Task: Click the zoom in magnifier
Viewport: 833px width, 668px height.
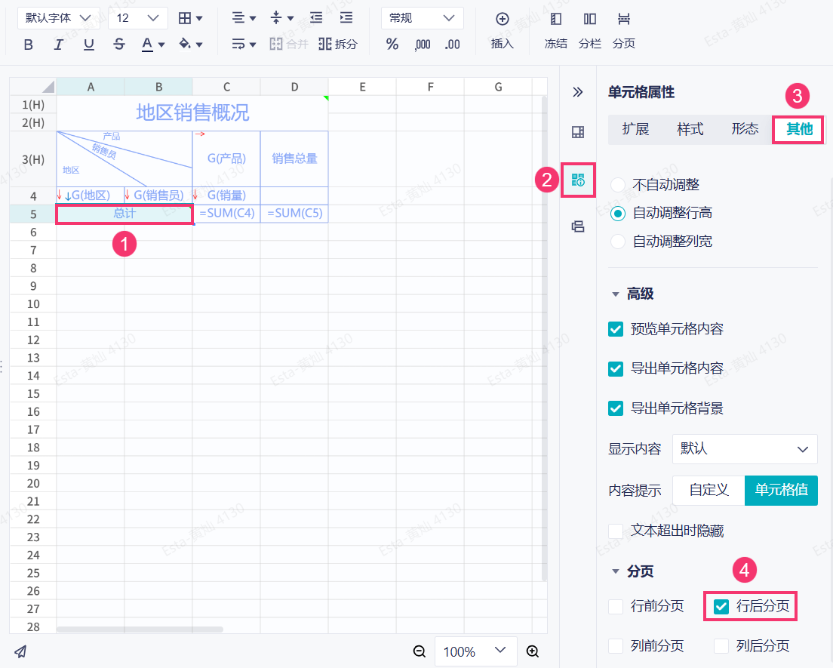Action: [532, 651]
